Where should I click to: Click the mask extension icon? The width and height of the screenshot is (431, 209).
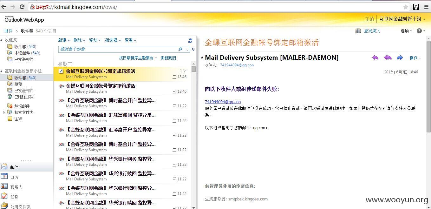pyautogui.click(x=416, y=7)
